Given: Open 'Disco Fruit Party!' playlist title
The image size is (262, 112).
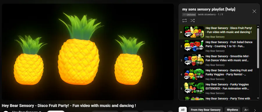Looking at the screenshot, I should tap(229, 30).
